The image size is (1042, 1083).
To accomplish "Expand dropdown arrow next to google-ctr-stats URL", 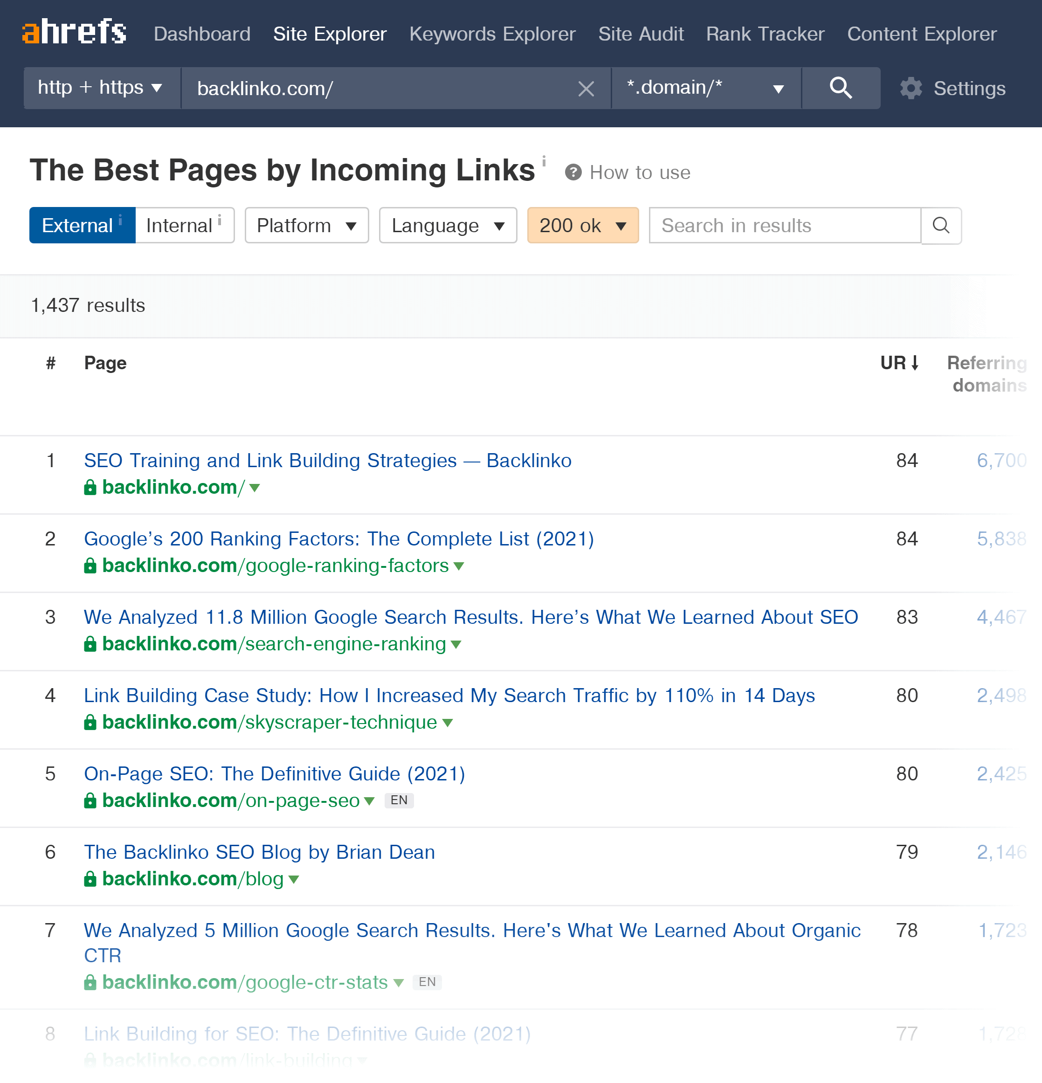I will click(398, 983).
